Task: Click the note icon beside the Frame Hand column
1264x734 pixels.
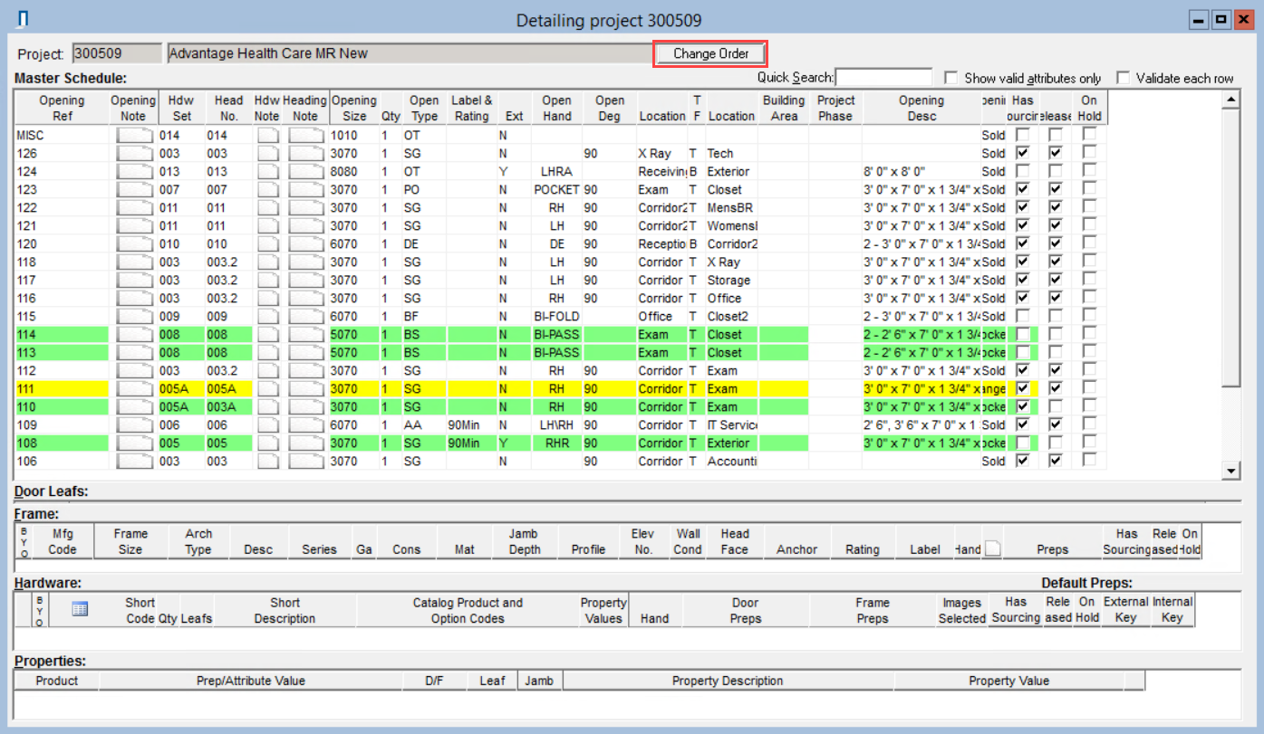Action: 993,548
